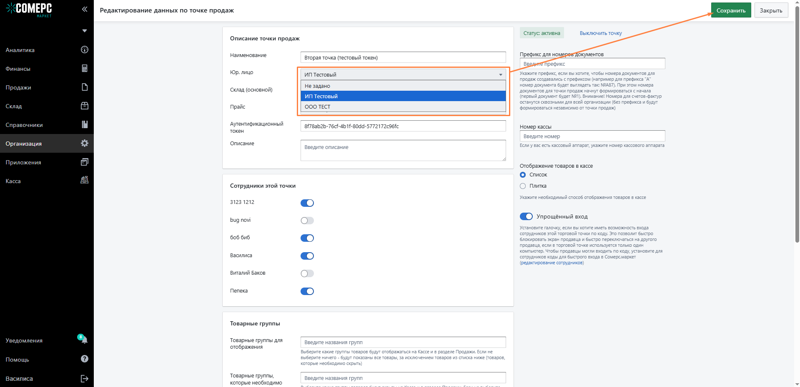Expand the dropdown arrow below the sidebar logo

[85, 31]
